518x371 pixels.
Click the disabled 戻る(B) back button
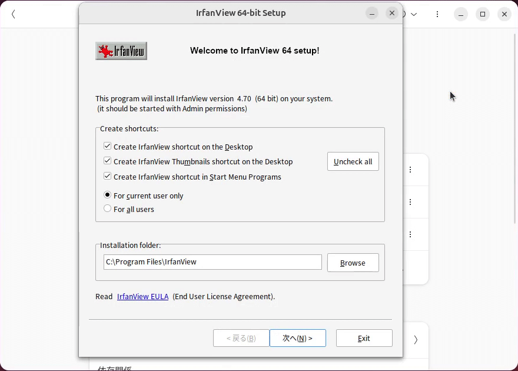pos(241,338)
